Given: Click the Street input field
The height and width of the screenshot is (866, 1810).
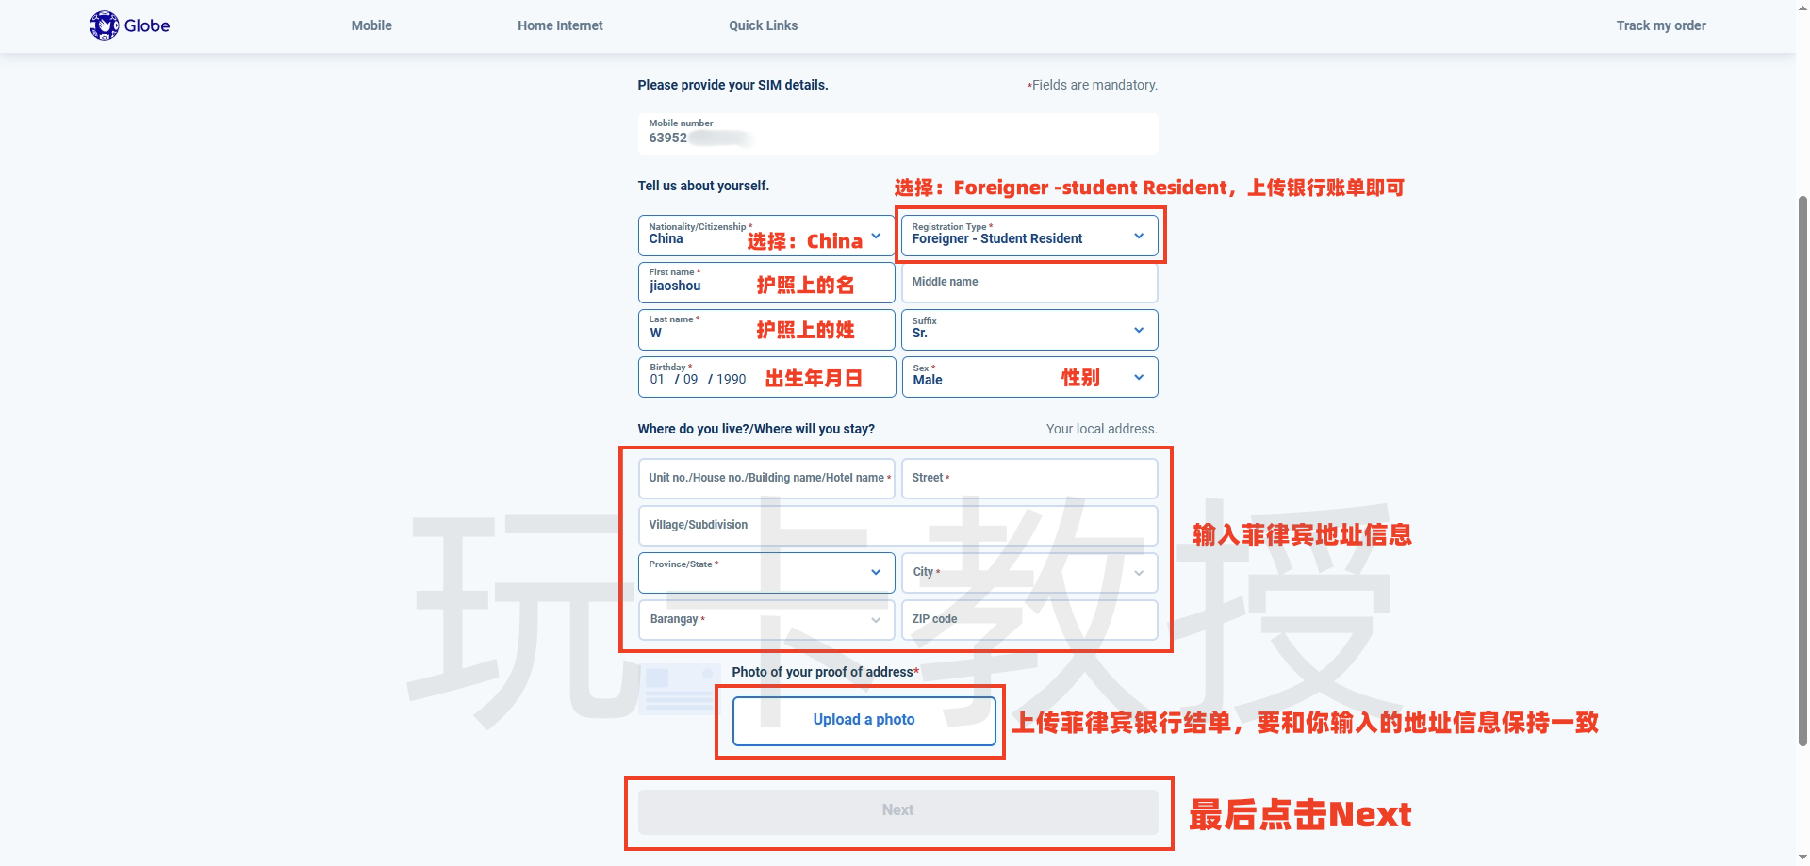Looking at the screenshot, I should click(1029, 479).
